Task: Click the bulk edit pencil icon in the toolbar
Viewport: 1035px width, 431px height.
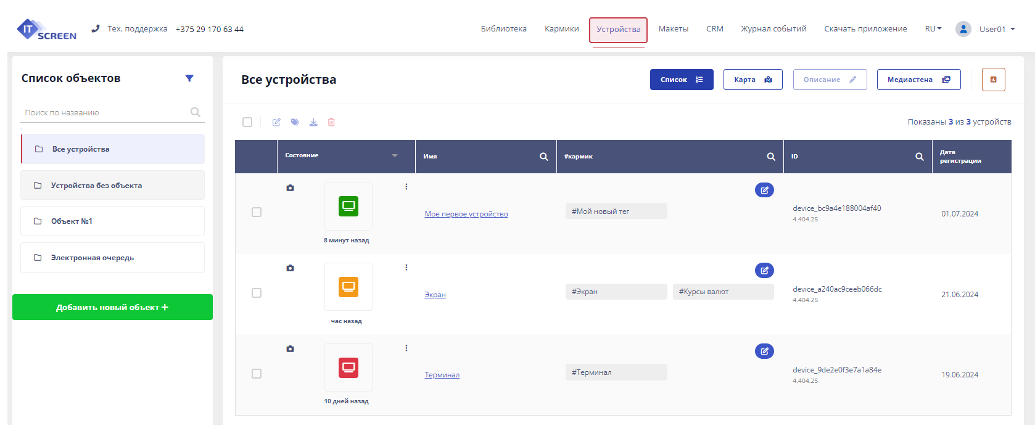Action: point(276,122)
